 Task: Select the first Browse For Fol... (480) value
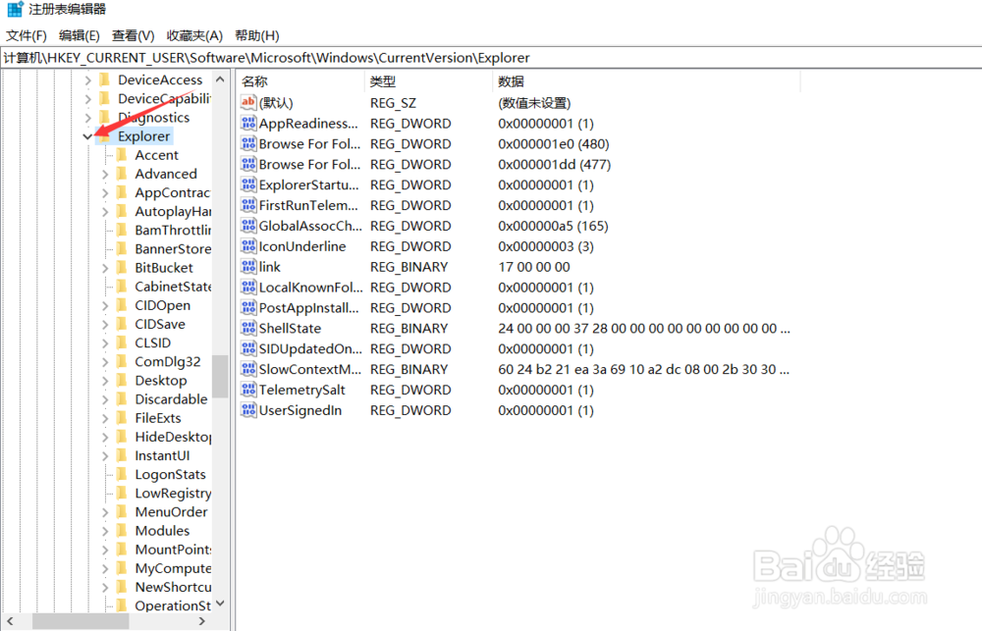coord(309,144)
